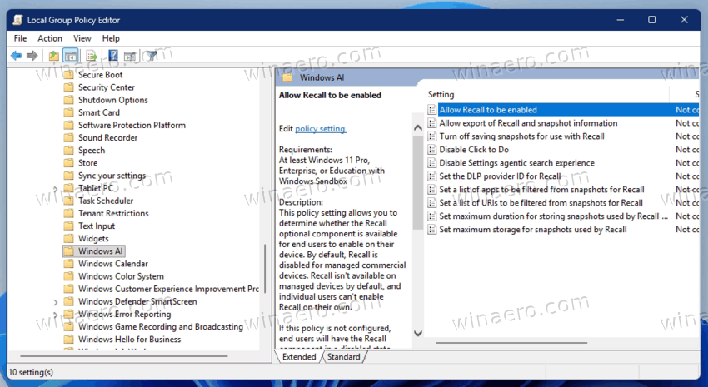This screenshot has width=708, height=387.
Task: Expand the Windows Error Reporting node
Action: [56, 315]
